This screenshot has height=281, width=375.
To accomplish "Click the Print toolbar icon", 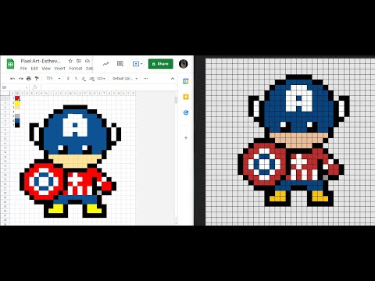I will 29,78.
